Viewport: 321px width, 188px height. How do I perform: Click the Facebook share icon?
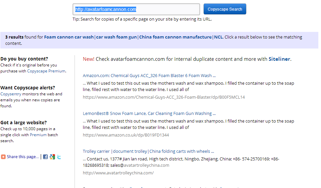coord(45,157)
